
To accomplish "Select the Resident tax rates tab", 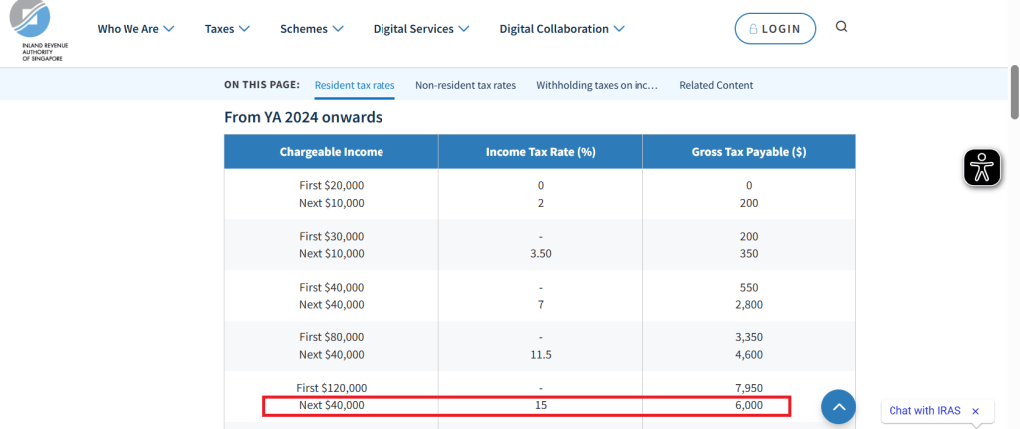I will (x=355, y=85).
